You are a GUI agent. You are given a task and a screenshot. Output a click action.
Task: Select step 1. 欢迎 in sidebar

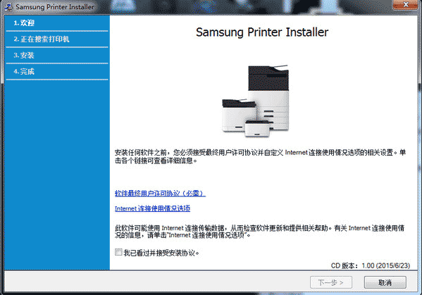pos(57,23)
